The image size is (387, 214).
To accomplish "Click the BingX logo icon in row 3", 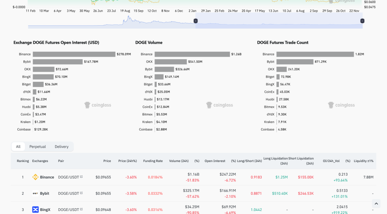I will pyautogui.click(x=35, y=209).
